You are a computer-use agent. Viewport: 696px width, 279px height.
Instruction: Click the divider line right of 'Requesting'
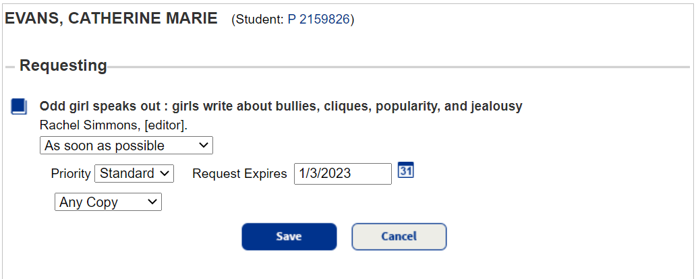pyautogui.click(x=398, y=67)
